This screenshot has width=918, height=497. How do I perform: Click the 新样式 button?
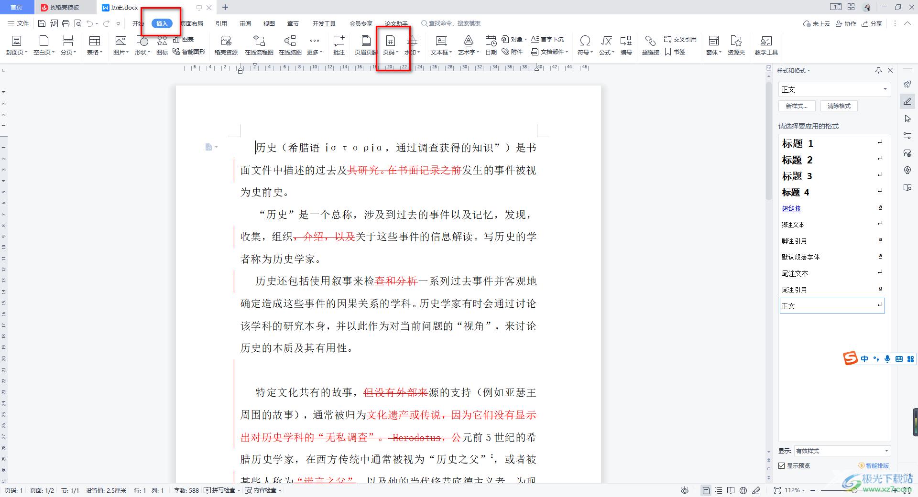797,106
